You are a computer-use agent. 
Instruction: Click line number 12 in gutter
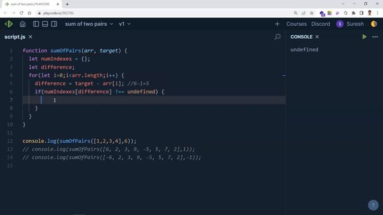(x=10, y=141)
